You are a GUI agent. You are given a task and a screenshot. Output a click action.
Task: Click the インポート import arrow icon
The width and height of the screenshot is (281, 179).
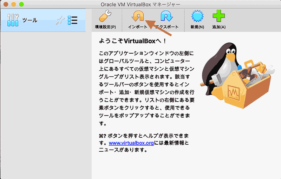[138, 17]
